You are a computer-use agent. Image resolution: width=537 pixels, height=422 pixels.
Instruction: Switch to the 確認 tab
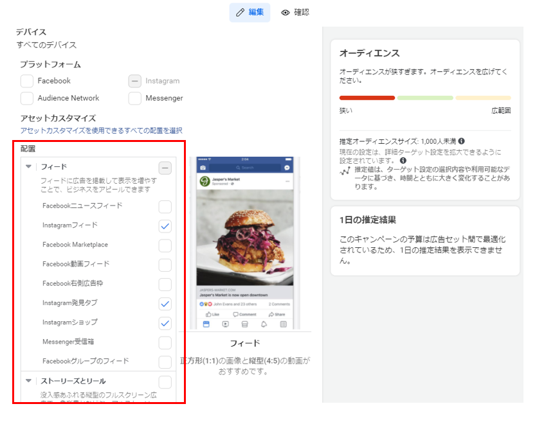[x=295, y=12]
